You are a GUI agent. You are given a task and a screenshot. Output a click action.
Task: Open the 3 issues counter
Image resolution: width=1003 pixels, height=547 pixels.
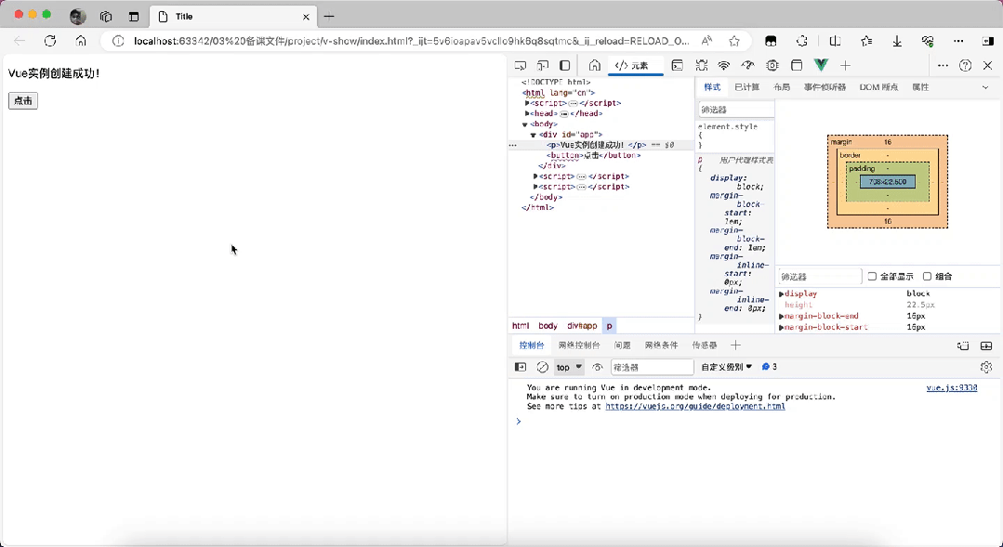coord(770,367)
